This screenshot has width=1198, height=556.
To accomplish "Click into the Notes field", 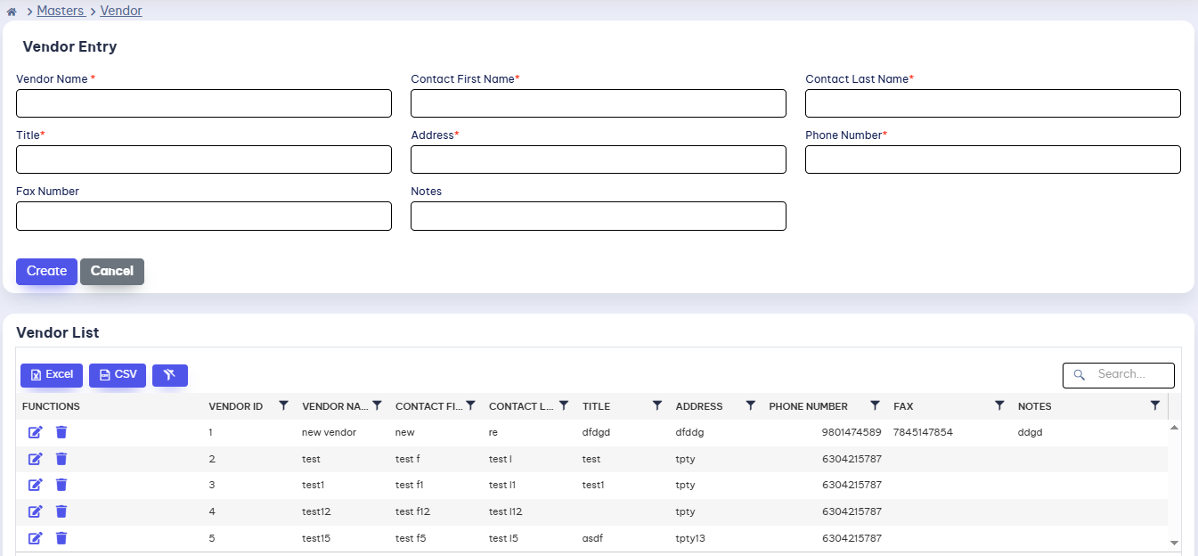I will [x=599, y=216].
